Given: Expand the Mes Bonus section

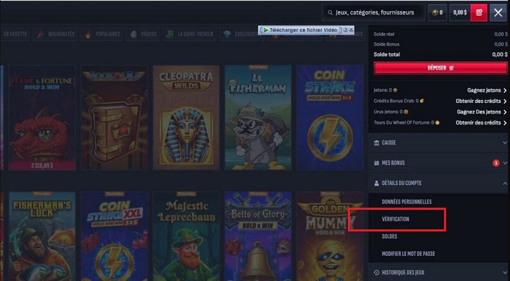Looking at the screenshot, I should 439,163.
